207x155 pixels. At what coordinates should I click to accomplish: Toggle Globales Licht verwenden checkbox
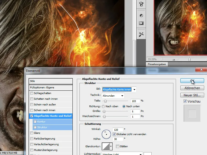[114, 134]
